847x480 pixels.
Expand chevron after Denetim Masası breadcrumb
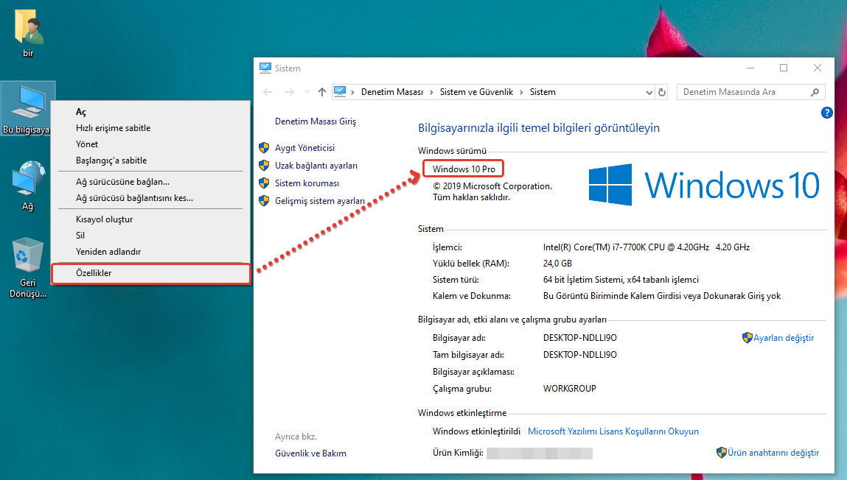pos(431,92)
